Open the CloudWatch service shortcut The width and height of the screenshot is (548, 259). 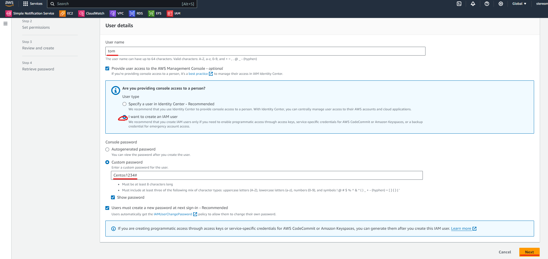pos(91,13)
